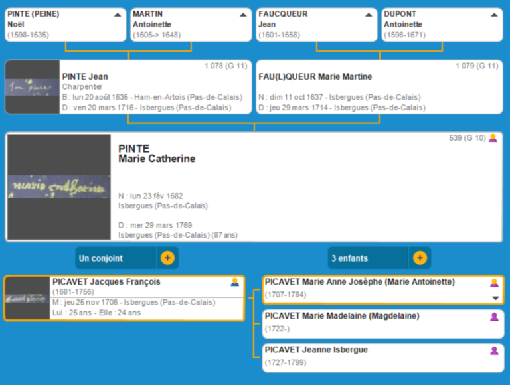Open mother FAU(L)QUEUR Marie Martine's record
The height and width of the screenshot is (385, 510).
315,77
